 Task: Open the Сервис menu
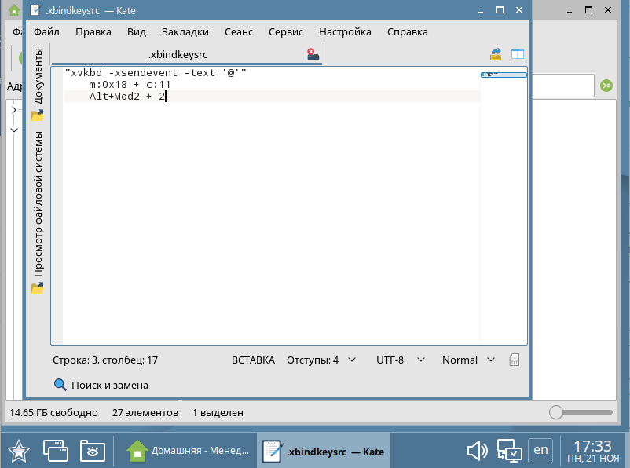[x=286, y=31]
